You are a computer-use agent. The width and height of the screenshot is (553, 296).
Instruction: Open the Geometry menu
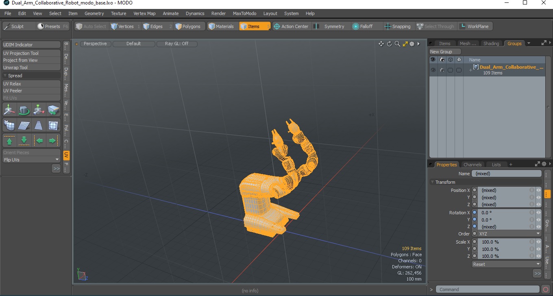(94, 13)
